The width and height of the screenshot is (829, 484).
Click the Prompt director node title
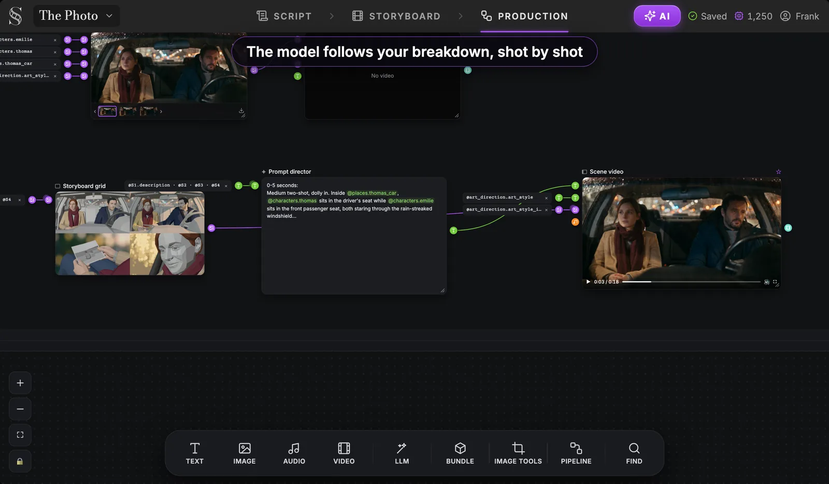point(289,172)
